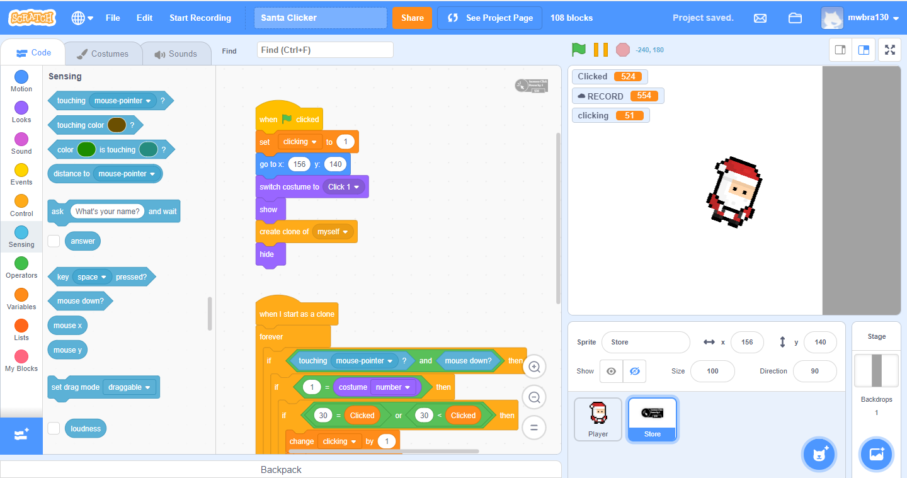
Task: Open the language globe menu
Action: (82, 18)
